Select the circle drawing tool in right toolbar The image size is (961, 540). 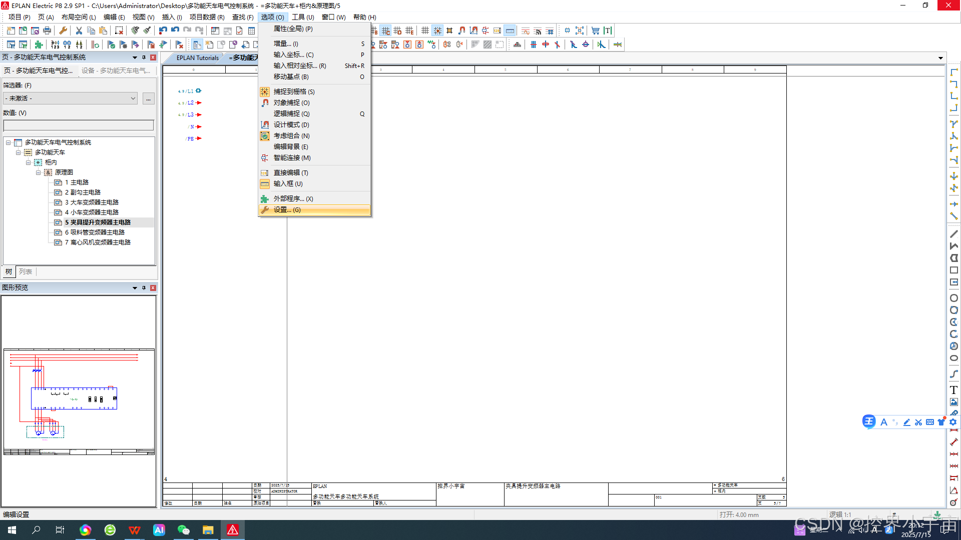coord(954,298)
